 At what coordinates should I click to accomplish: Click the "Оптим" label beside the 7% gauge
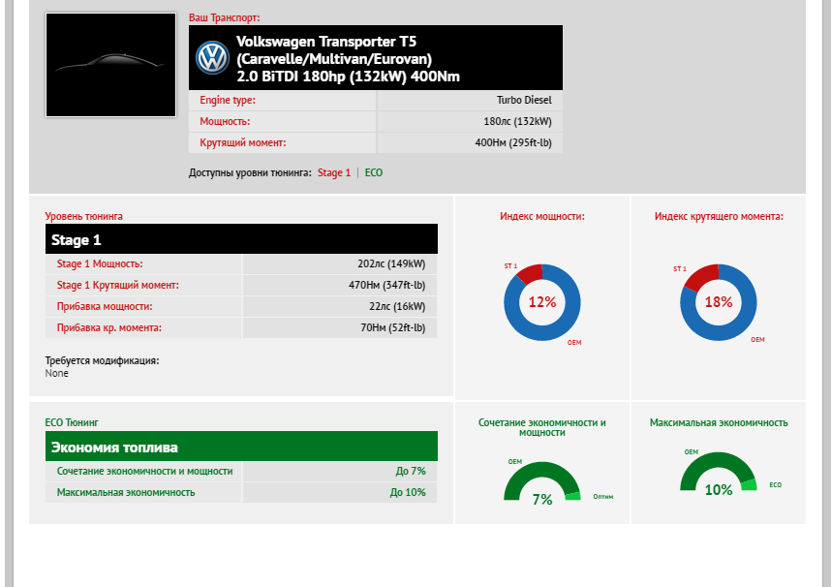[603, 497]
